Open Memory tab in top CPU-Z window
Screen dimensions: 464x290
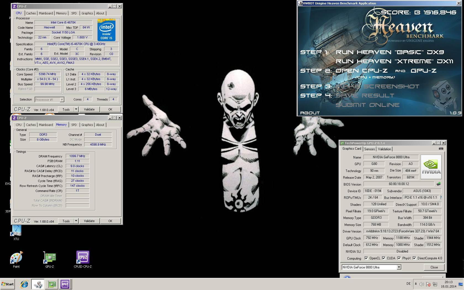[61, 13]
